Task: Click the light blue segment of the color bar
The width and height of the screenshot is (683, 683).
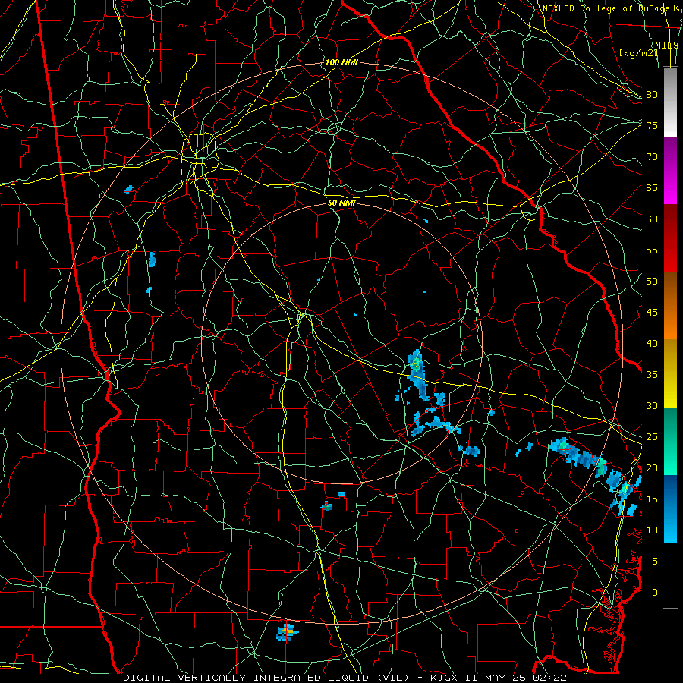Action: [670, 508]
